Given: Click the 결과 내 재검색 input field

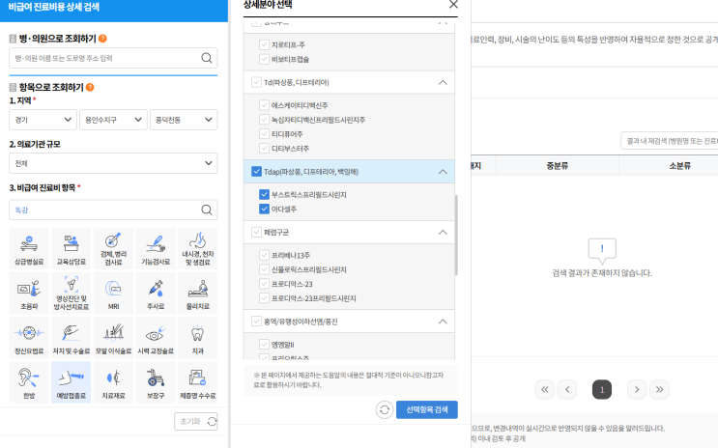Looking at the screenshot, I should coord(670,141).
